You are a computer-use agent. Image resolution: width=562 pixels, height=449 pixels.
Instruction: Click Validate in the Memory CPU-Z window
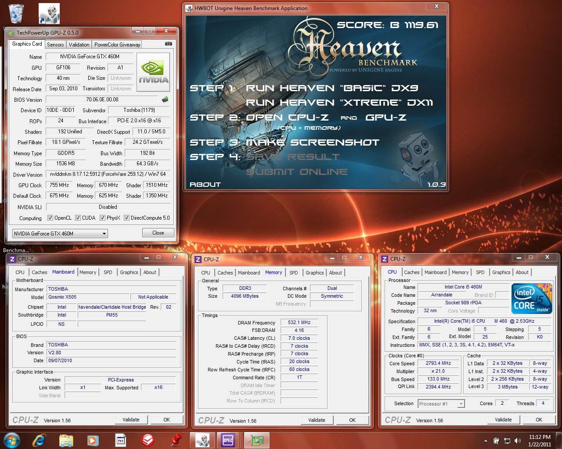pos(317,420)
